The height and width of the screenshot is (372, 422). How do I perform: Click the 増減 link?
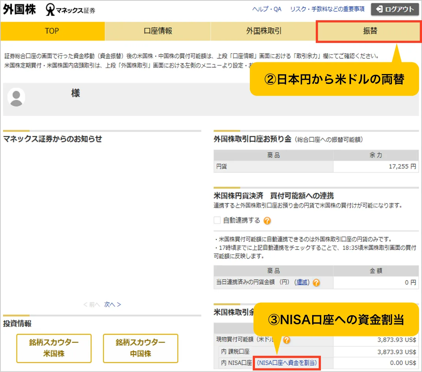click(x=302, y=283)
